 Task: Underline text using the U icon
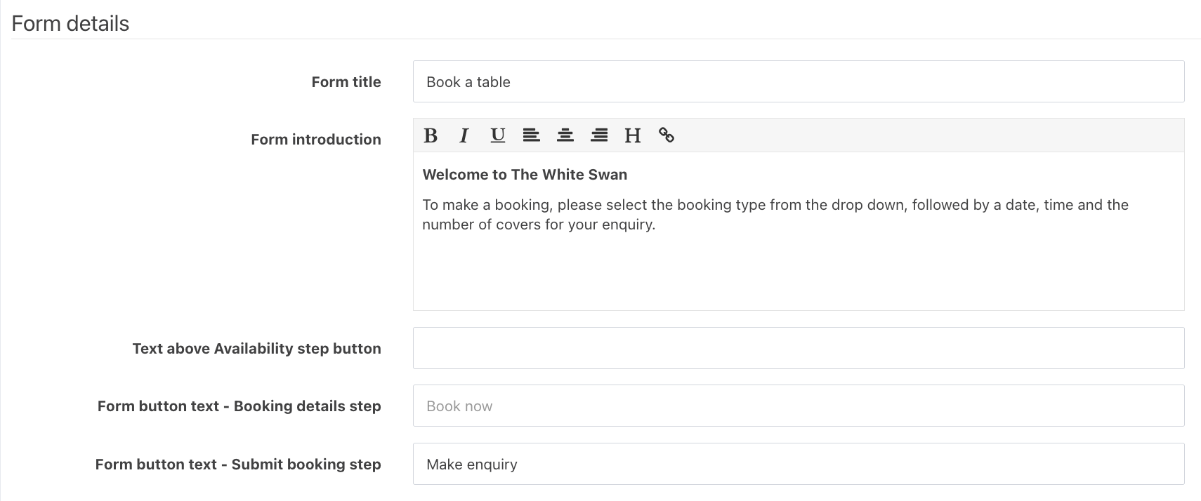[497, 135]
